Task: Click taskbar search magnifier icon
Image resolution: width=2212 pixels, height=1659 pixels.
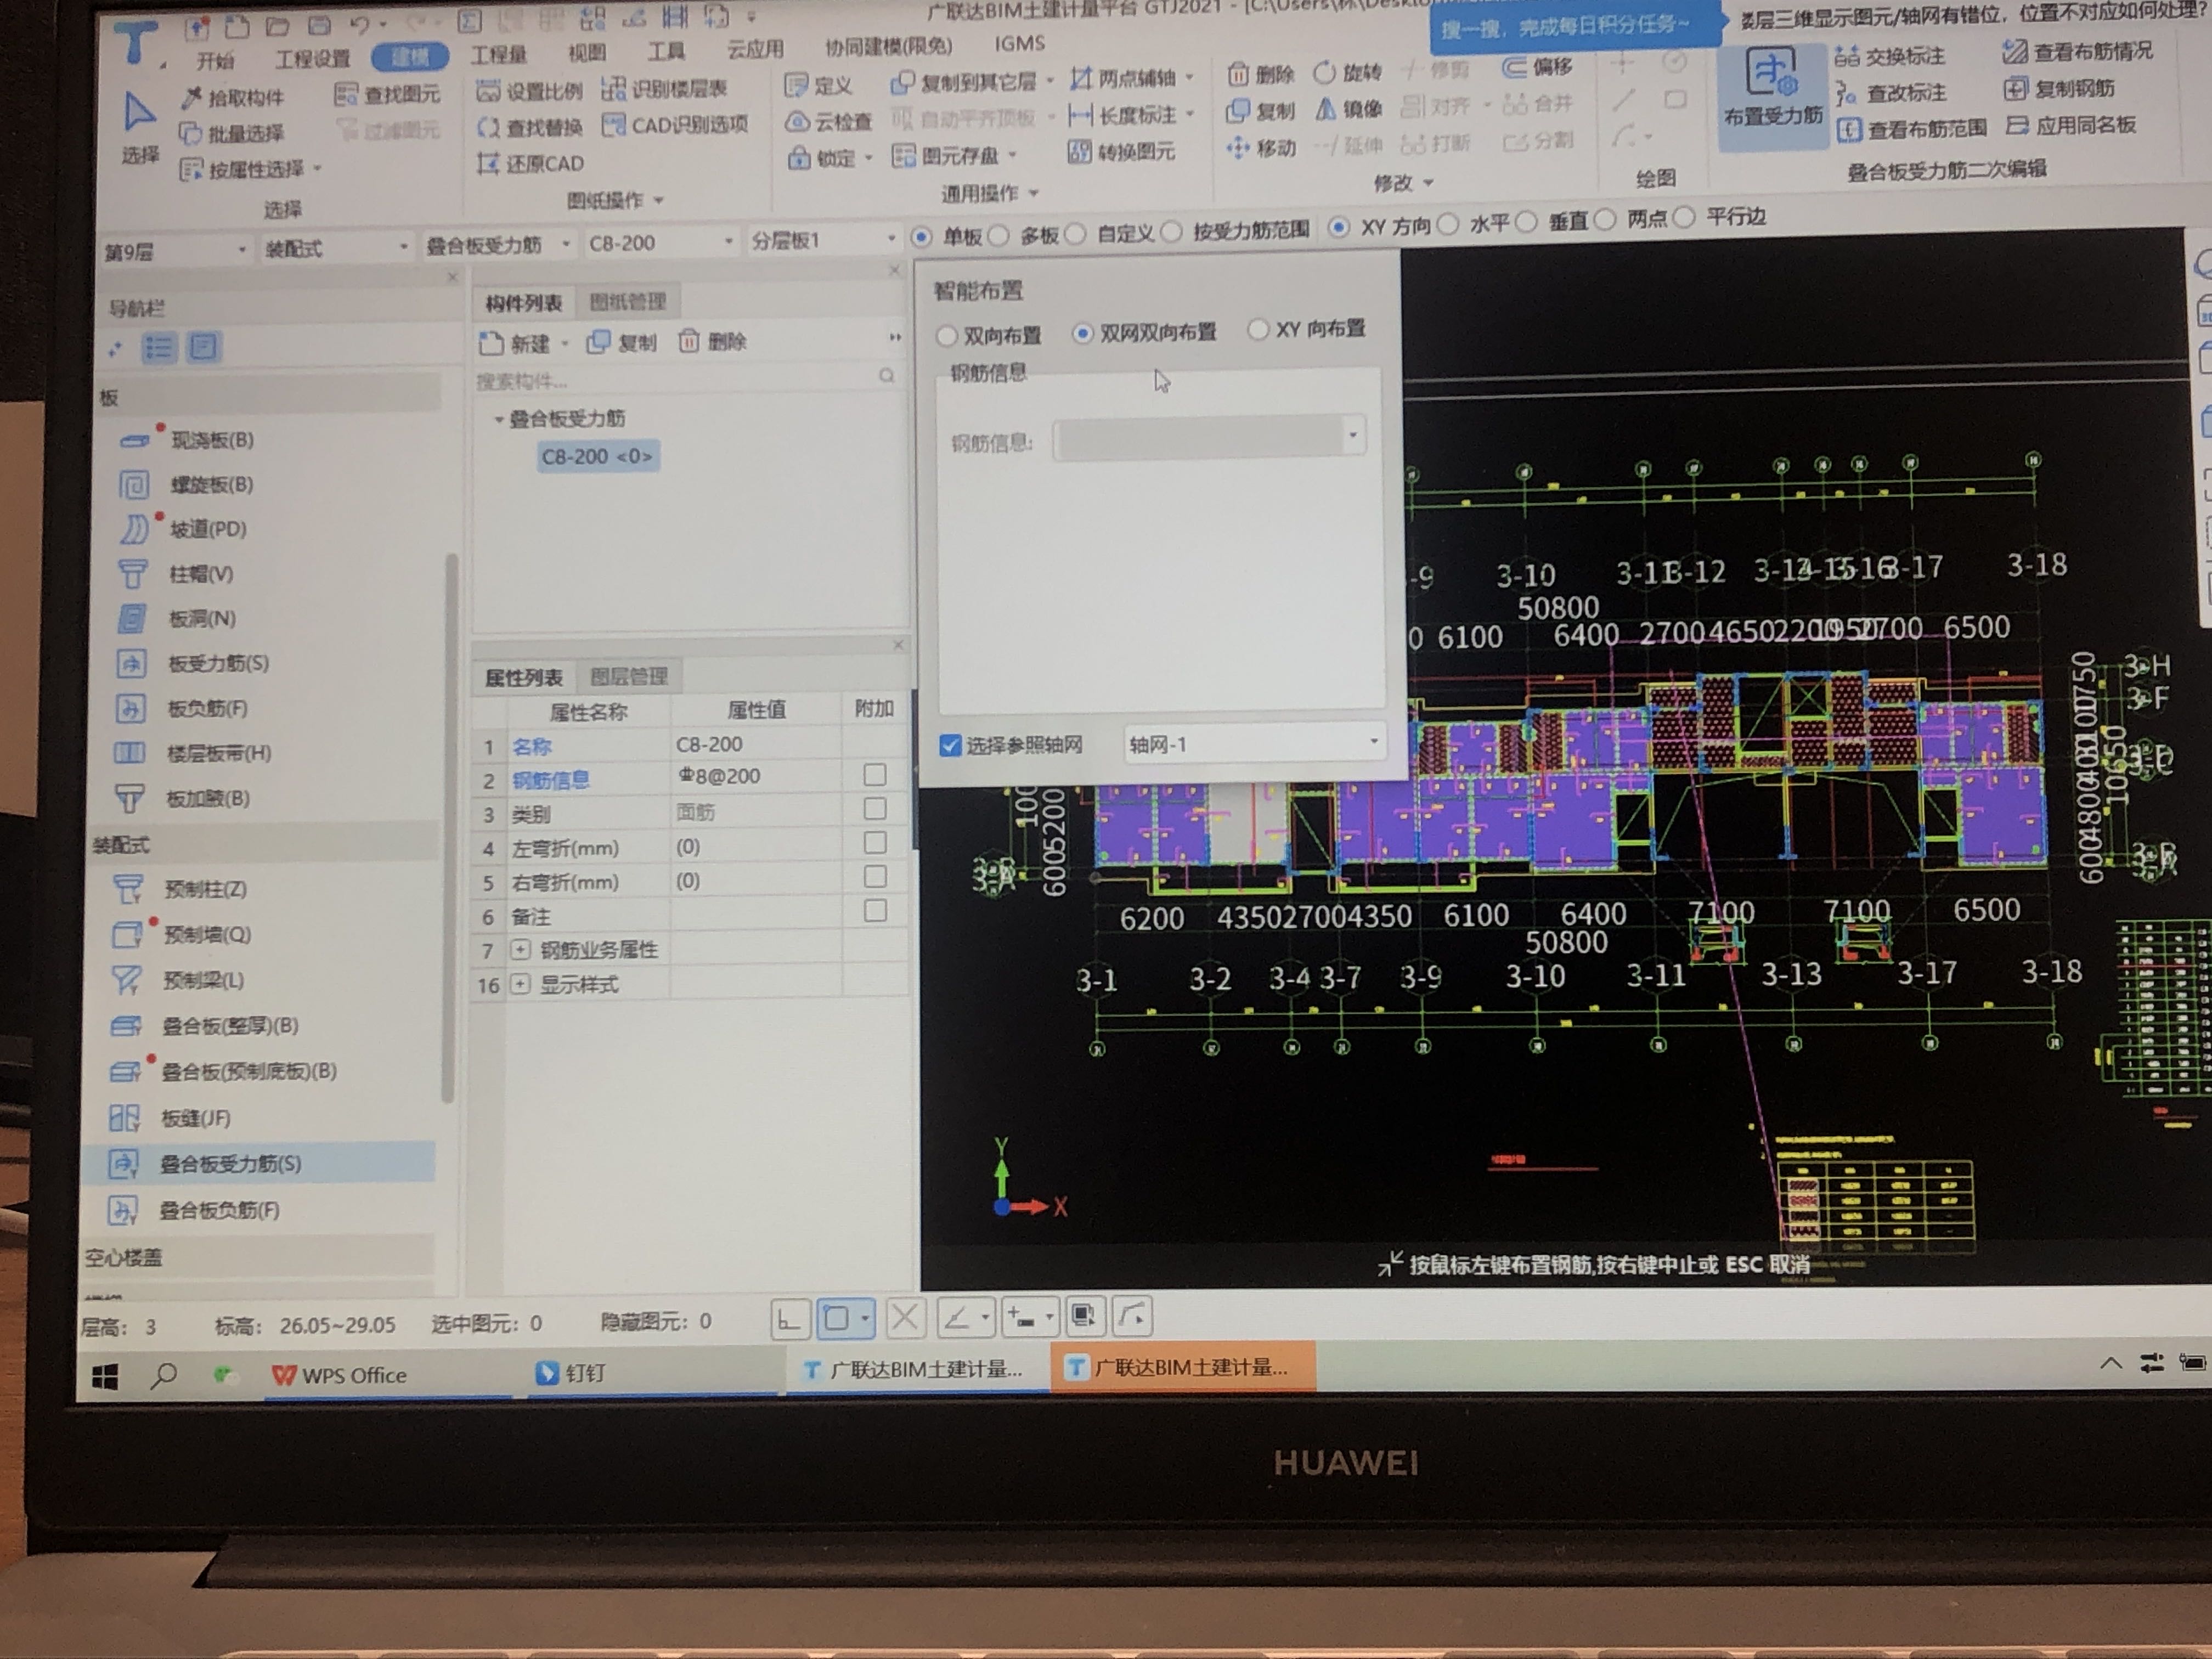Action: click(x=163, y=1376)
